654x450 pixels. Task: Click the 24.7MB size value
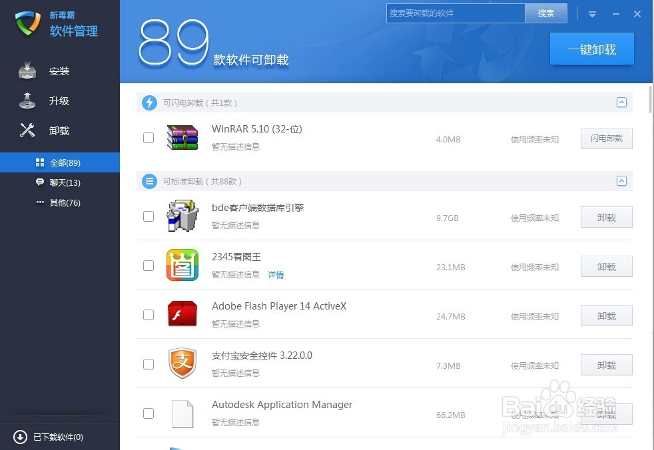450,316
